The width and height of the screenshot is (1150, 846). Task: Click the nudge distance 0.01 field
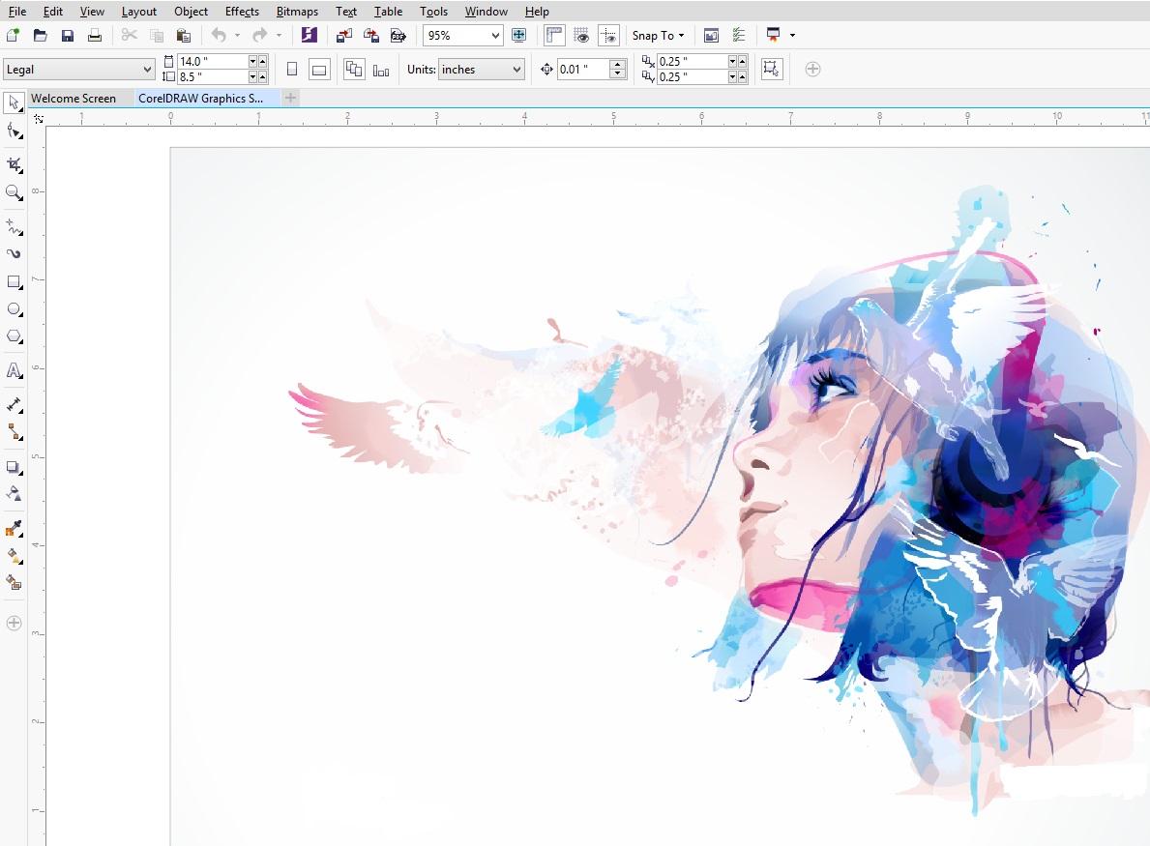tap(583, 70)
